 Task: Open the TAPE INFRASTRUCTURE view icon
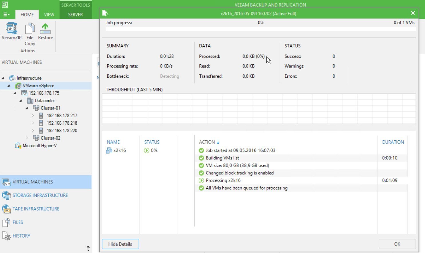[x=6, y=209]
